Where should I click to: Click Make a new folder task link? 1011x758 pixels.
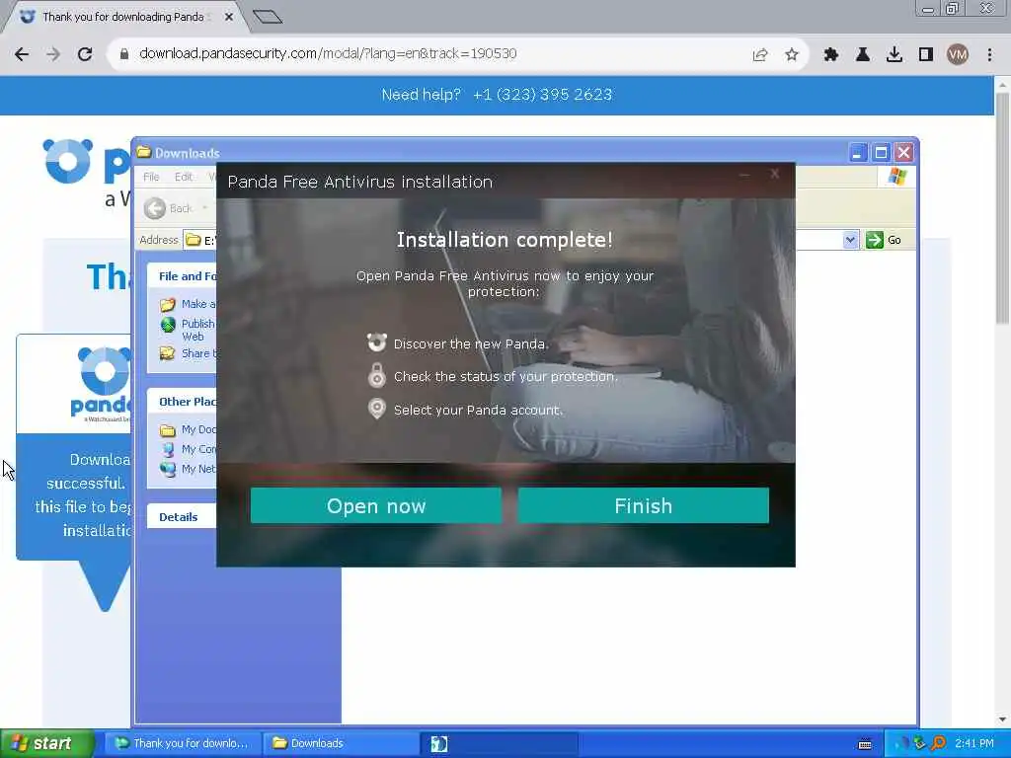click(198, 304)
